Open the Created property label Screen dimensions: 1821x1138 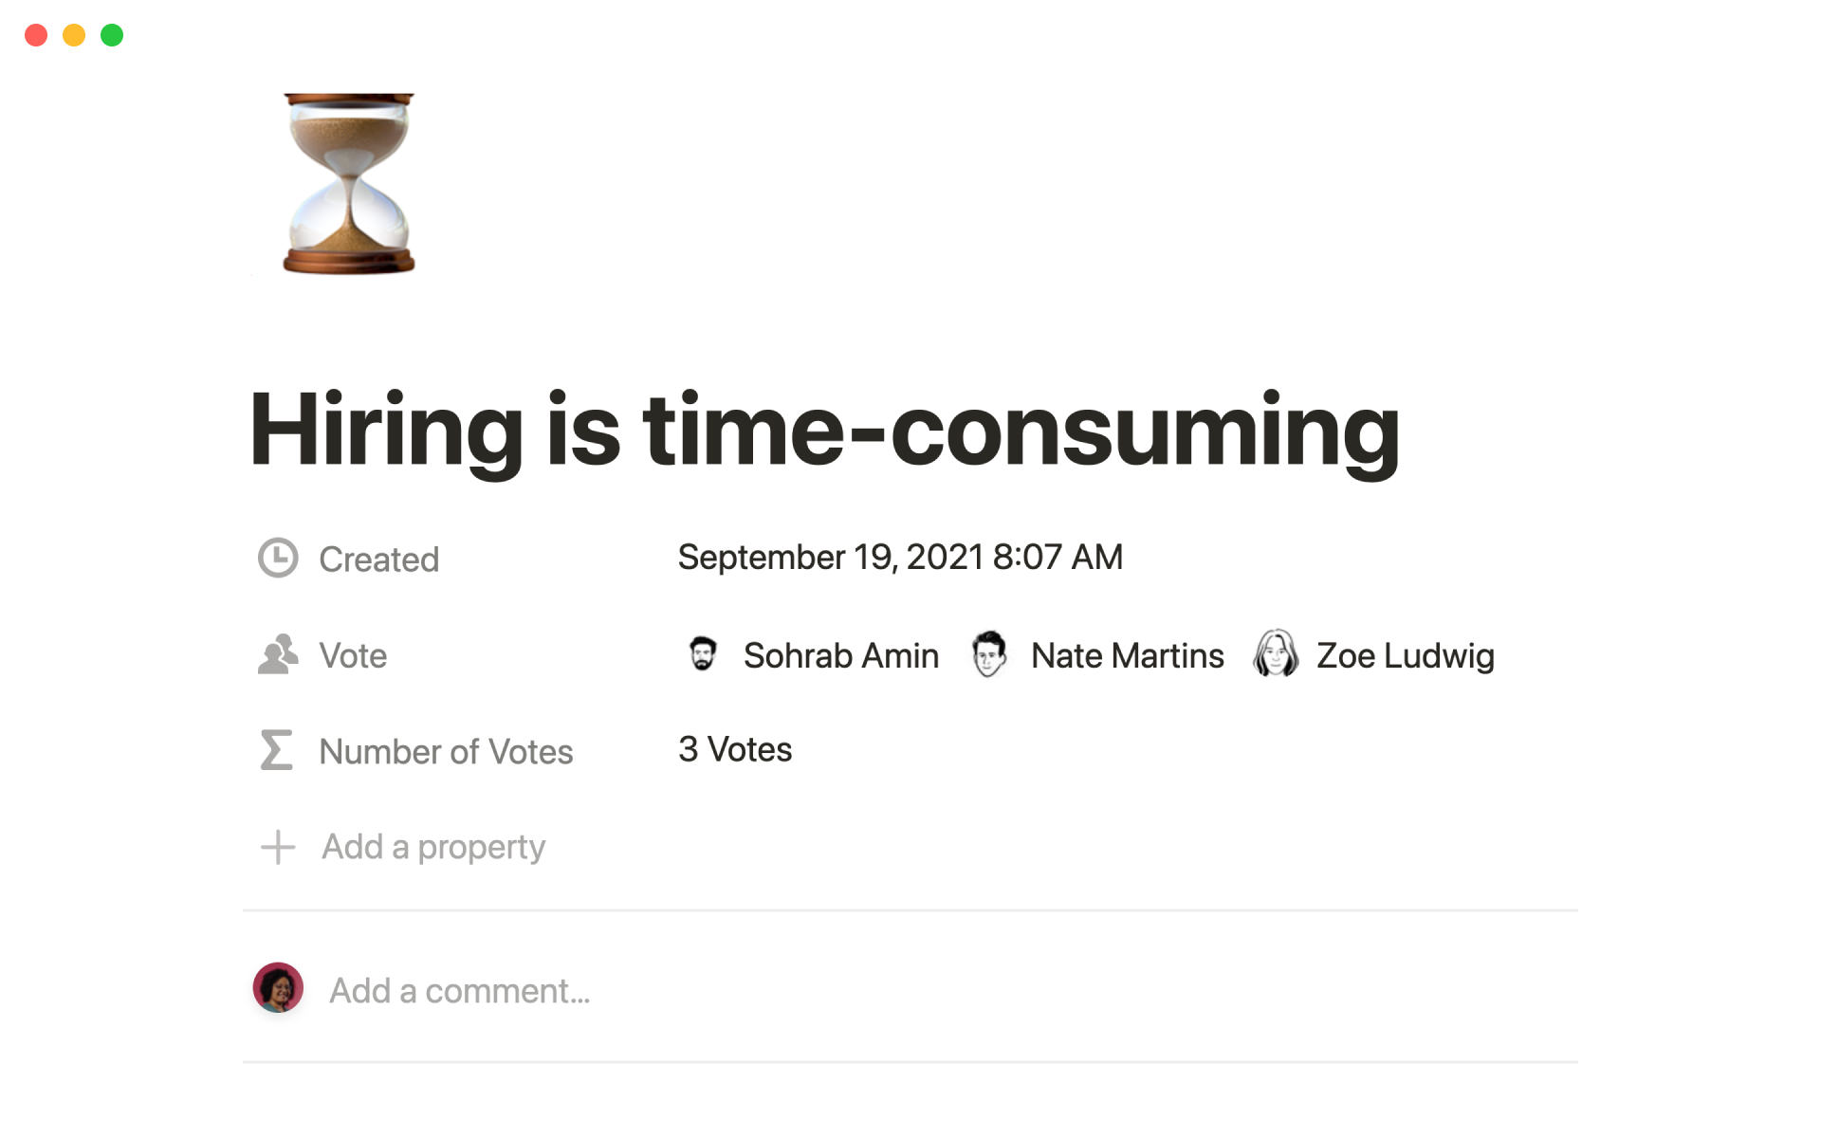pos(378,560)
